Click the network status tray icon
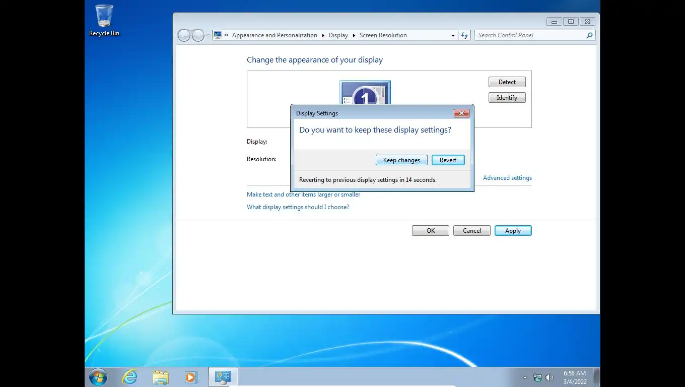This screenshot has width=685, height=387. tap(537, 377)
